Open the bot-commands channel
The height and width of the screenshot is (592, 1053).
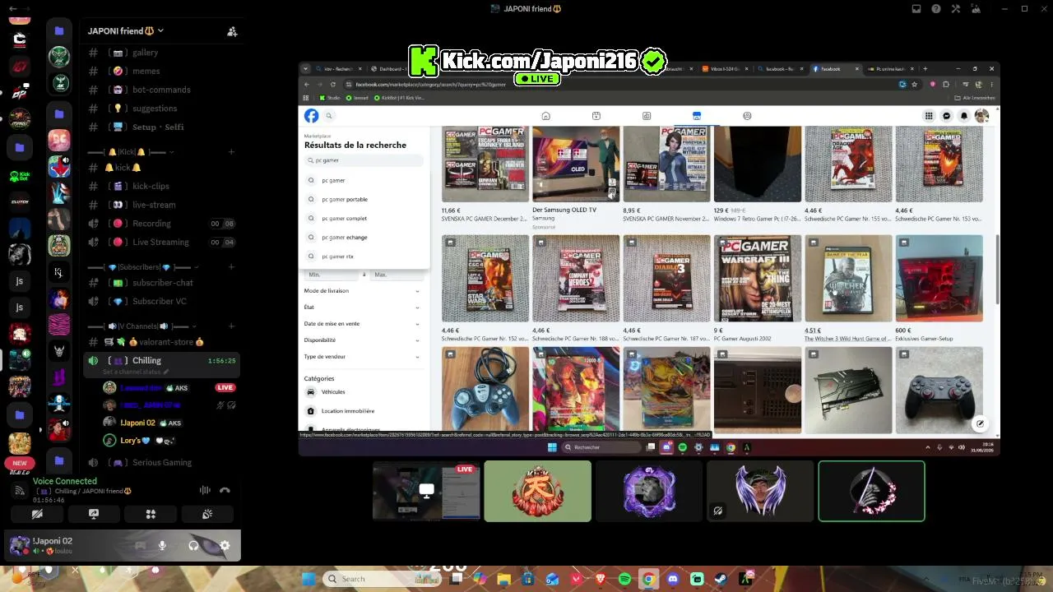[x=161, y=90]
